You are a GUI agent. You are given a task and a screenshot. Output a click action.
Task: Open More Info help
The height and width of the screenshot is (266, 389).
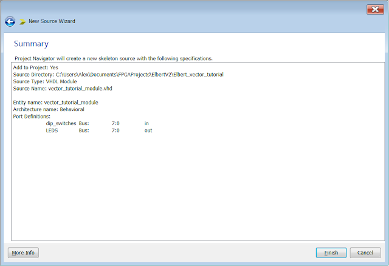click(23, 253)
